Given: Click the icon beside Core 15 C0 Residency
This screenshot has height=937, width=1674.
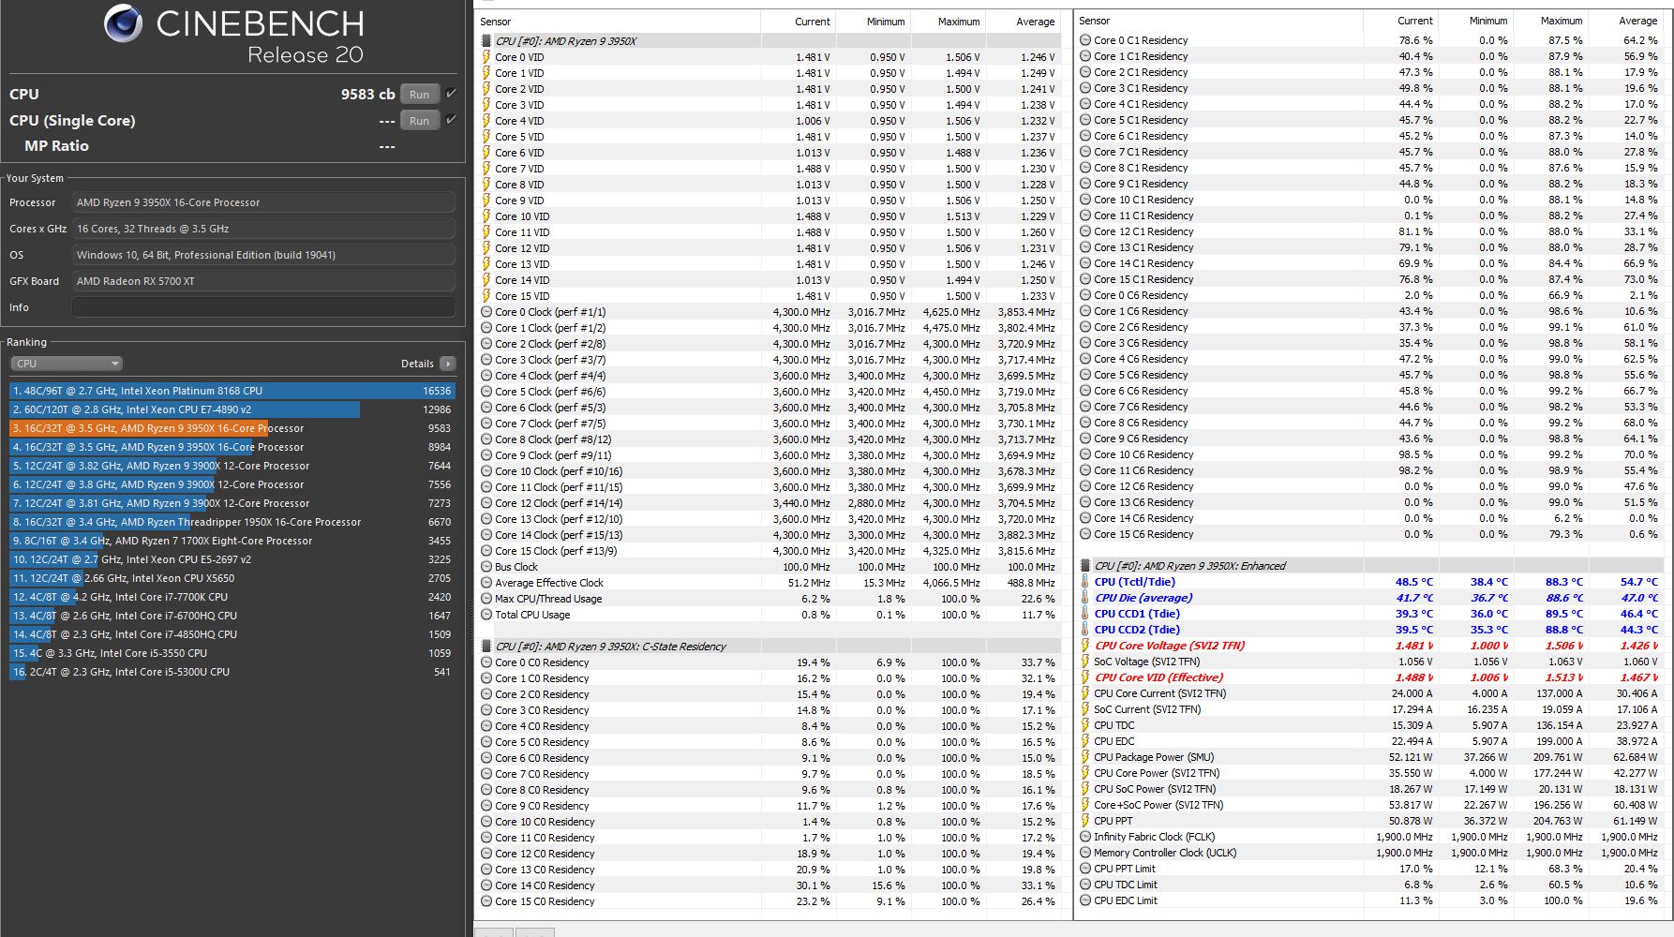Looking at the screenshot, I should 486,901.
